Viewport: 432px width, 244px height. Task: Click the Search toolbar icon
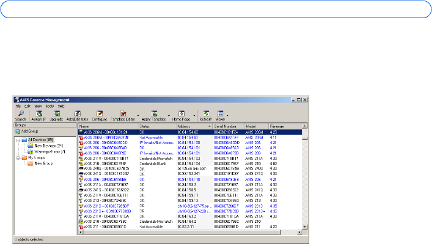click(x=20, y=115)
